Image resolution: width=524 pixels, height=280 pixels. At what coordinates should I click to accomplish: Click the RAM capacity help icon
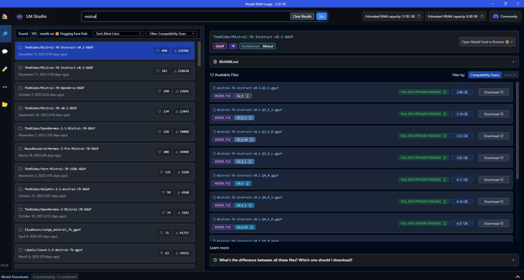click(419, 16)
